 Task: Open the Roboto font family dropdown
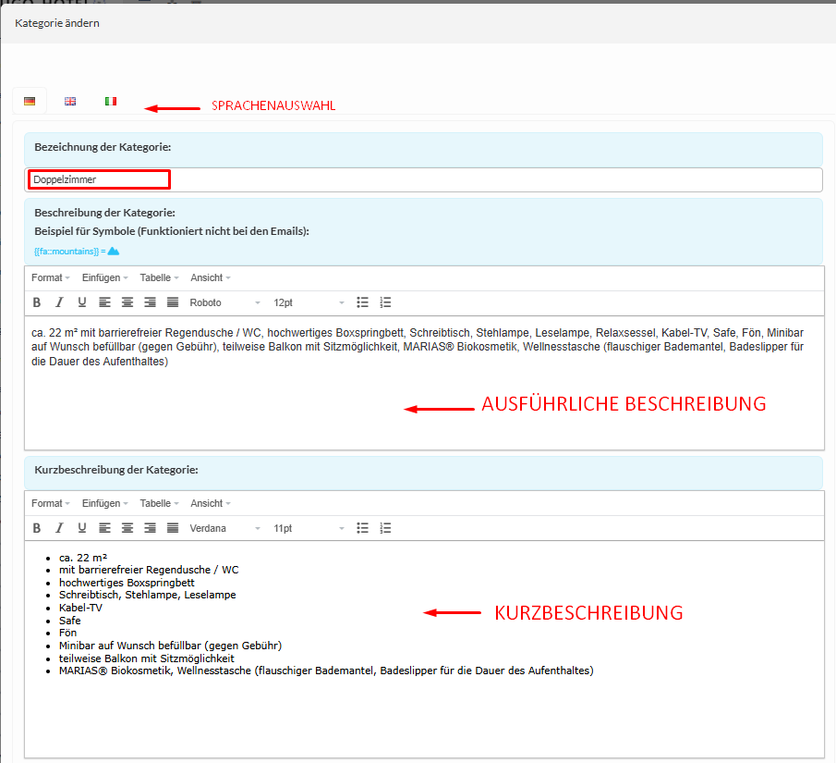(224, 302)
